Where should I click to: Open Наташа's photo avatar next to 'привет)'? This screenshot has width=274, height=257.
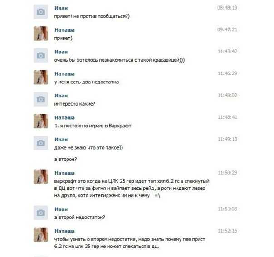41,34
